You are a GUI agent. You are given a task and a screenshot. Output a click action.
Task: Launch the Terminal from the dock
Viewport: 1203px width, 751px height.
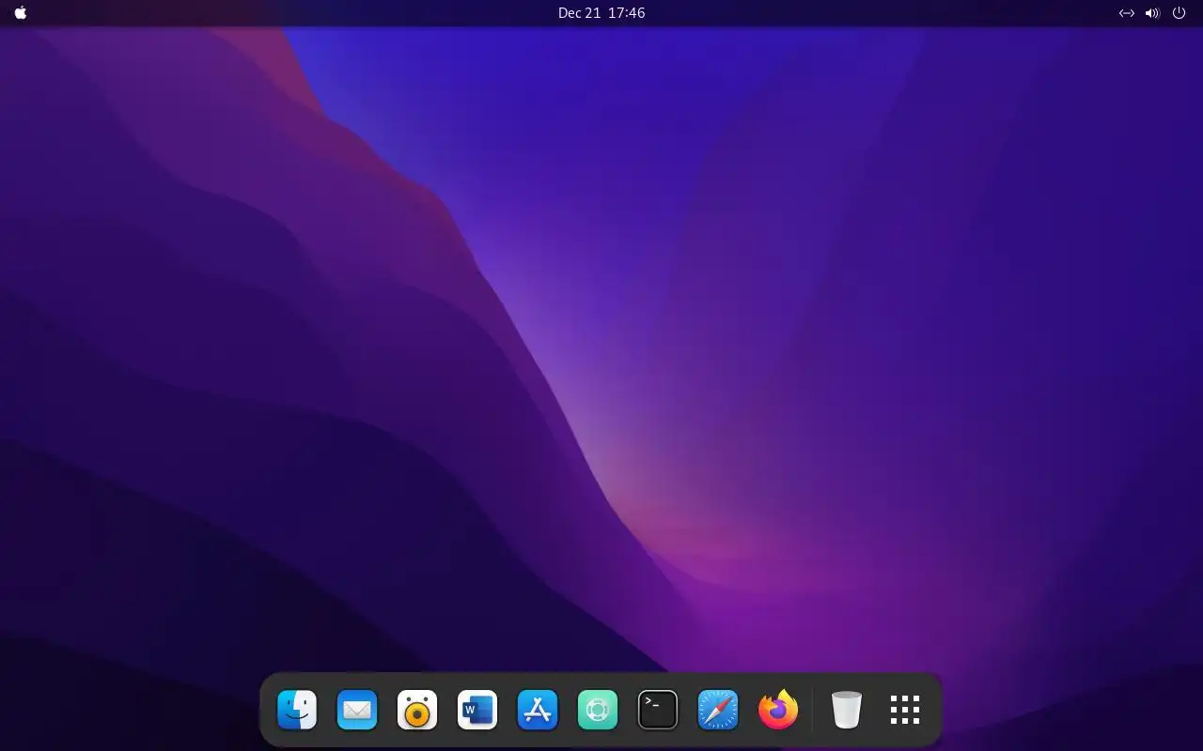(658, 710)
